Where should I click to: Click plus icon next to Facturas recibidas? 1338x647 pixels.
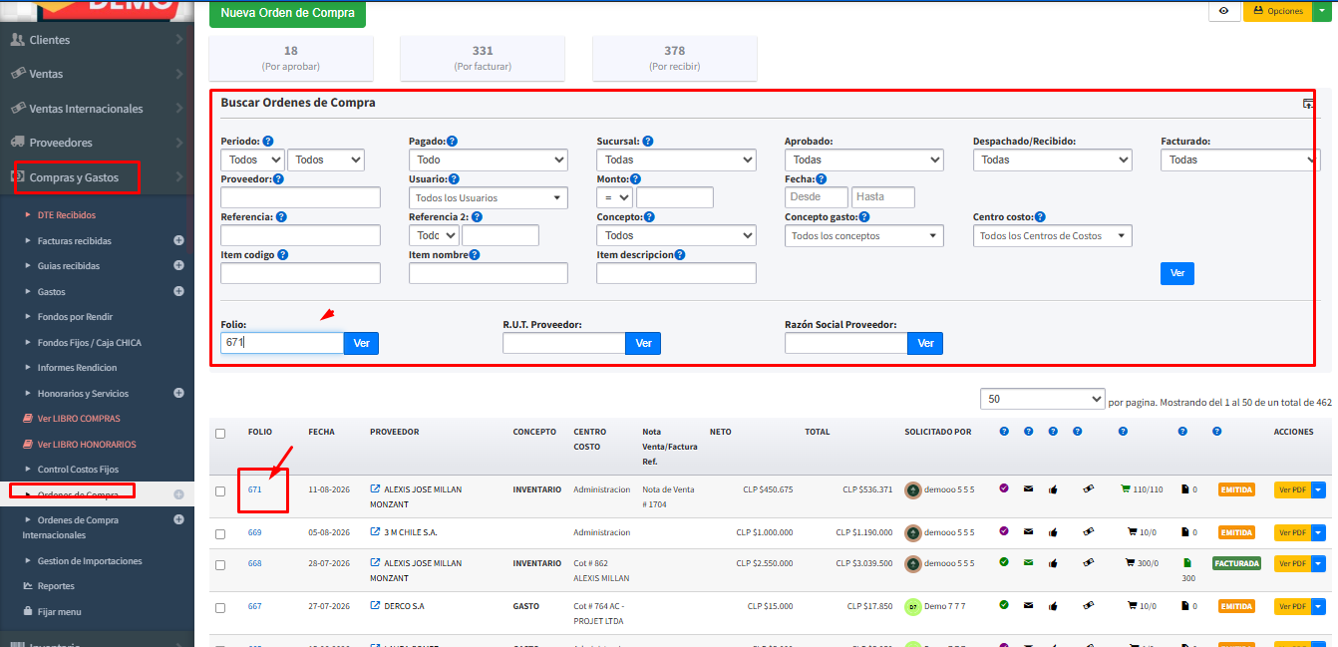click(178, 240)
